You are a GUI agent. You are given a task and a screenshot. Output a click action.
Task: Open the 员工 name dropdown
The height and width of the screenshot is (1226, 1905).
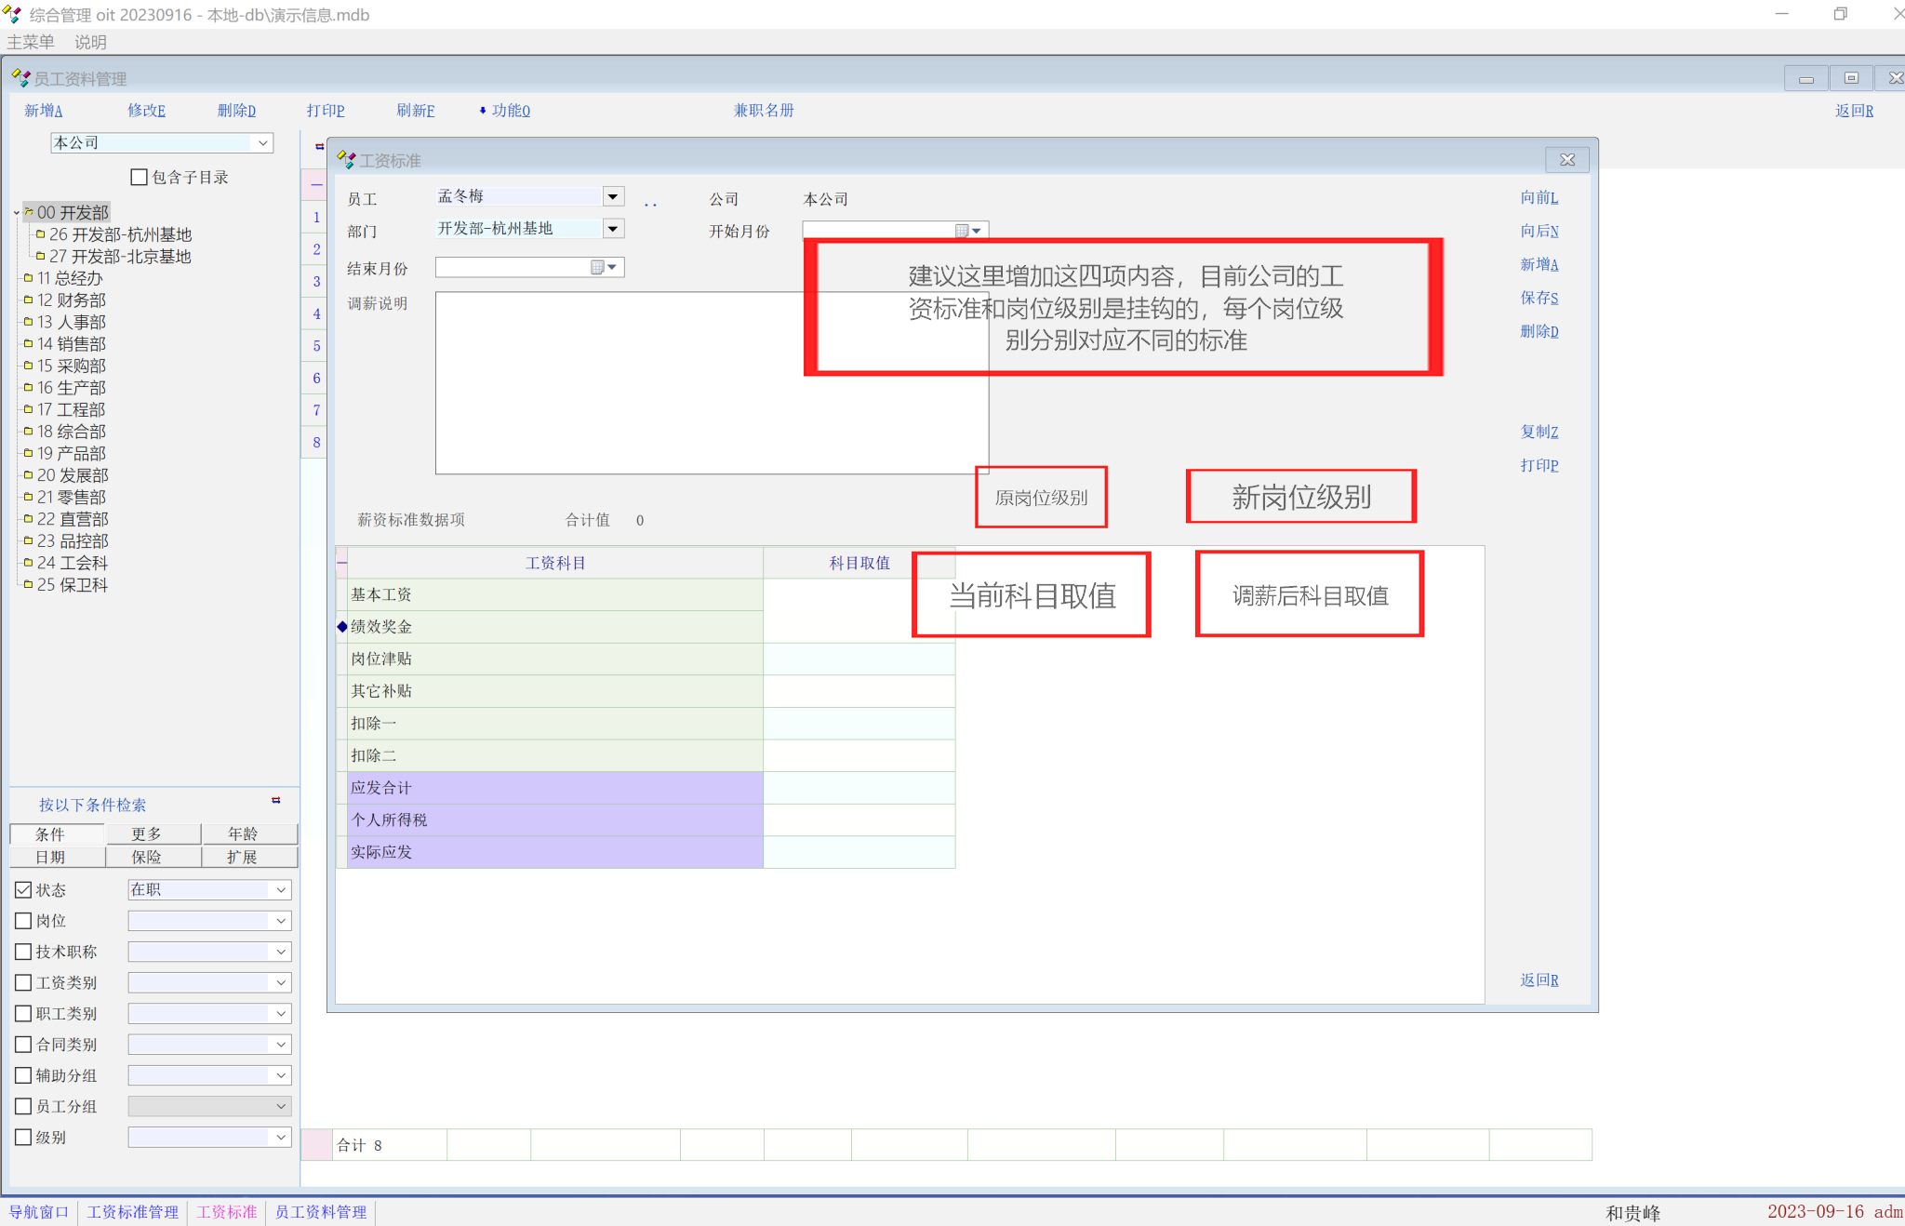[612, 196]
